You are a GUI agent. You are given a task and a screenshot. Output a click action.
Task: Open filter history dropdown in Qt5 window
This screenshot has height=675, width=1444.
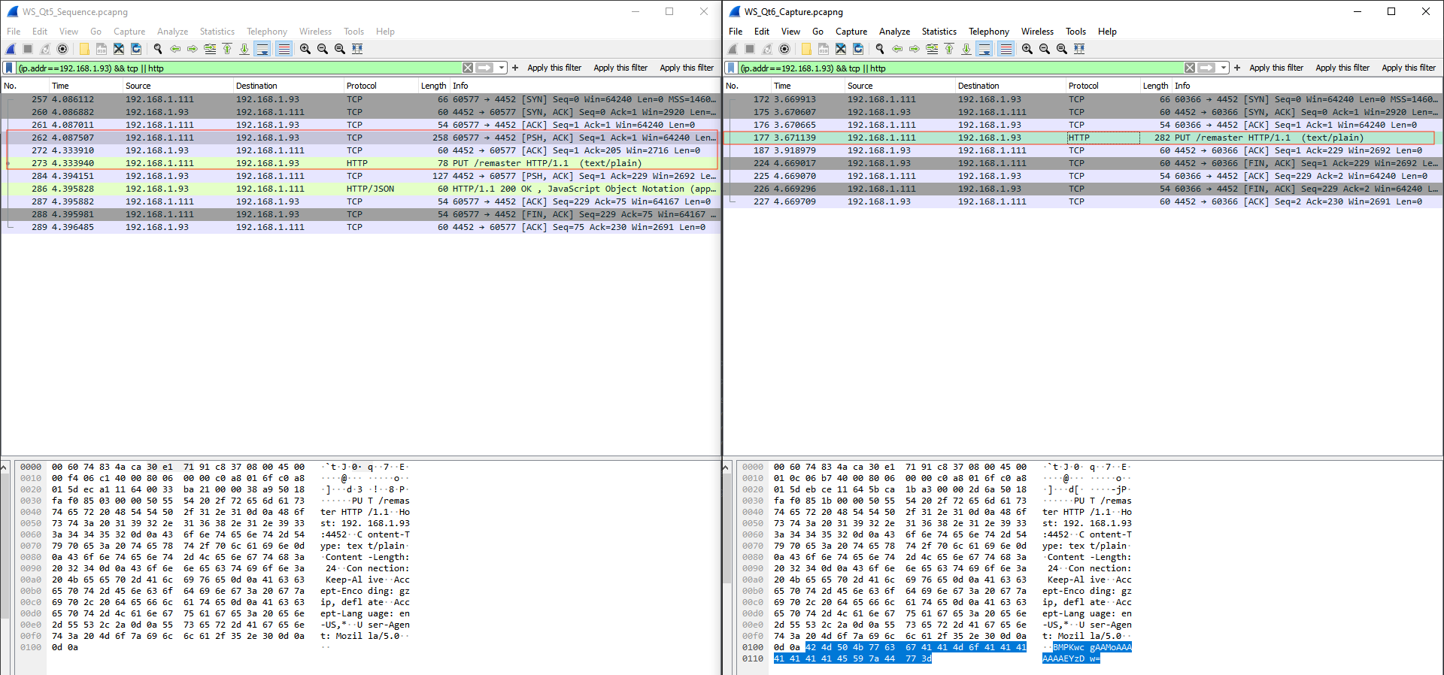[502, 68]
